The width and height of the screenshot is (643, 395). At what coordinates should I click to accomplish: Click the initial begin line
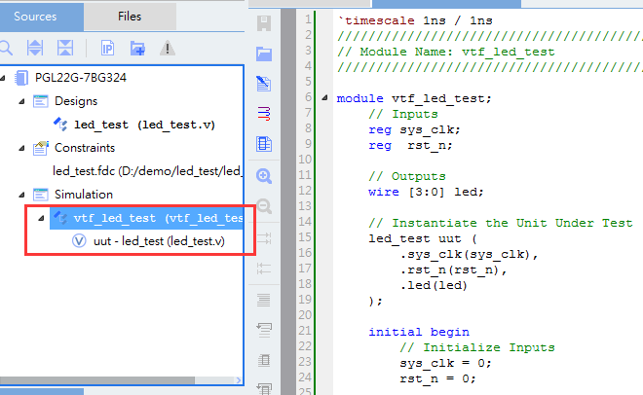[419, 332]
